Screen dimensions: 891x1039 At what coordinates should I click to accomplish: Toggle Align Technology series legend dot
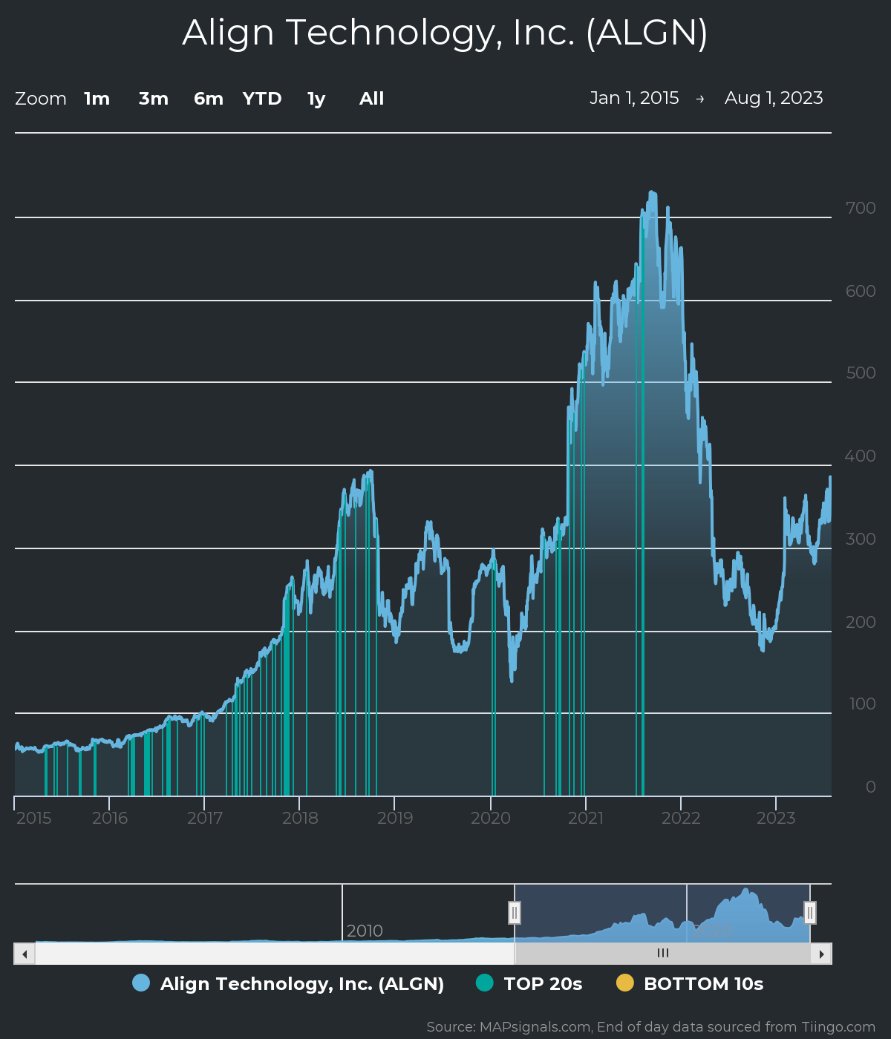141,983
